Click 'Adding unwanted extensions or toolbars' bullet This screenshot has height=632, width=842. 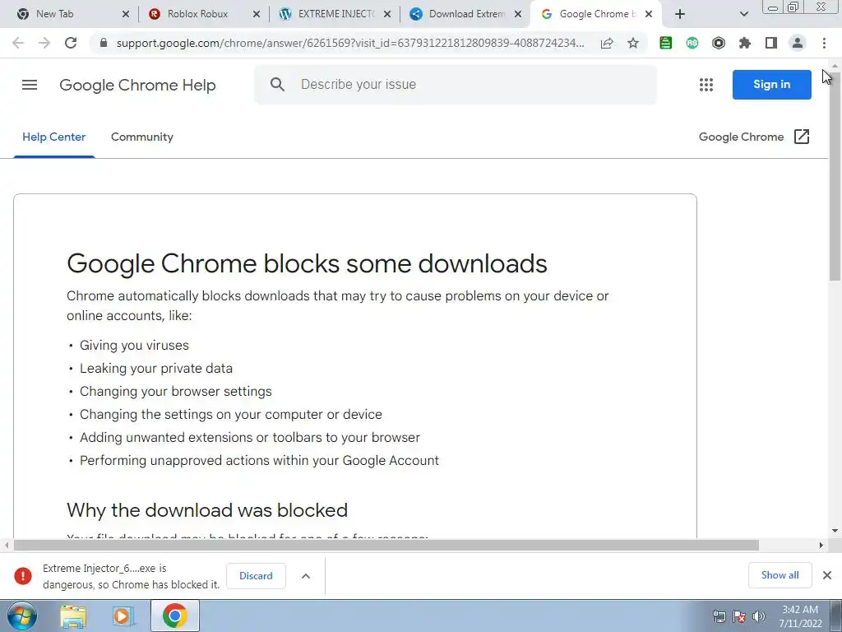tap(250, 438)
